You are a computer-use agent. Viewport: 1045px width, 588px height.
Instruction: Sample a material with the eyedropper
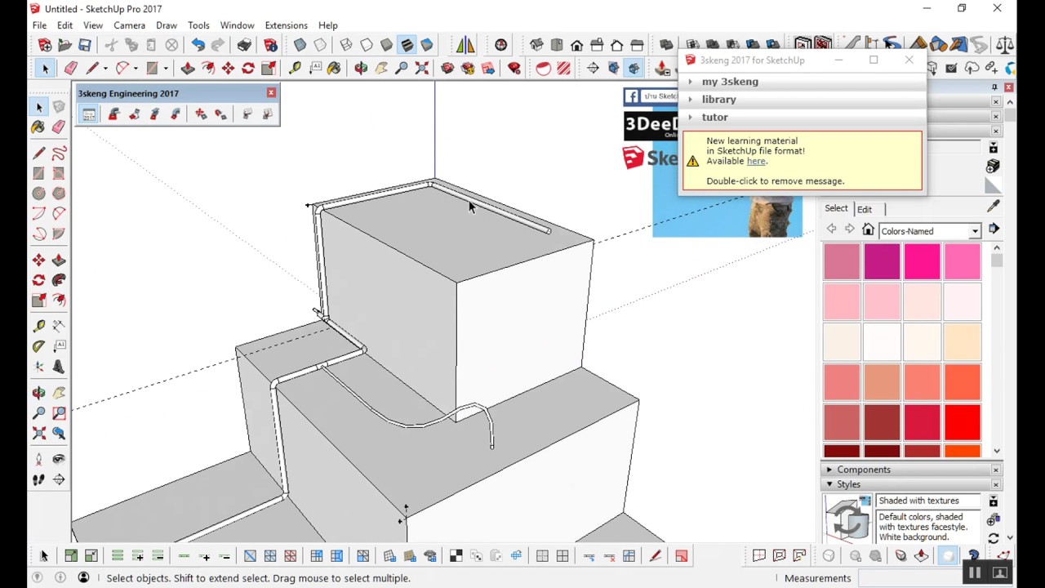(x=993, y=207)
